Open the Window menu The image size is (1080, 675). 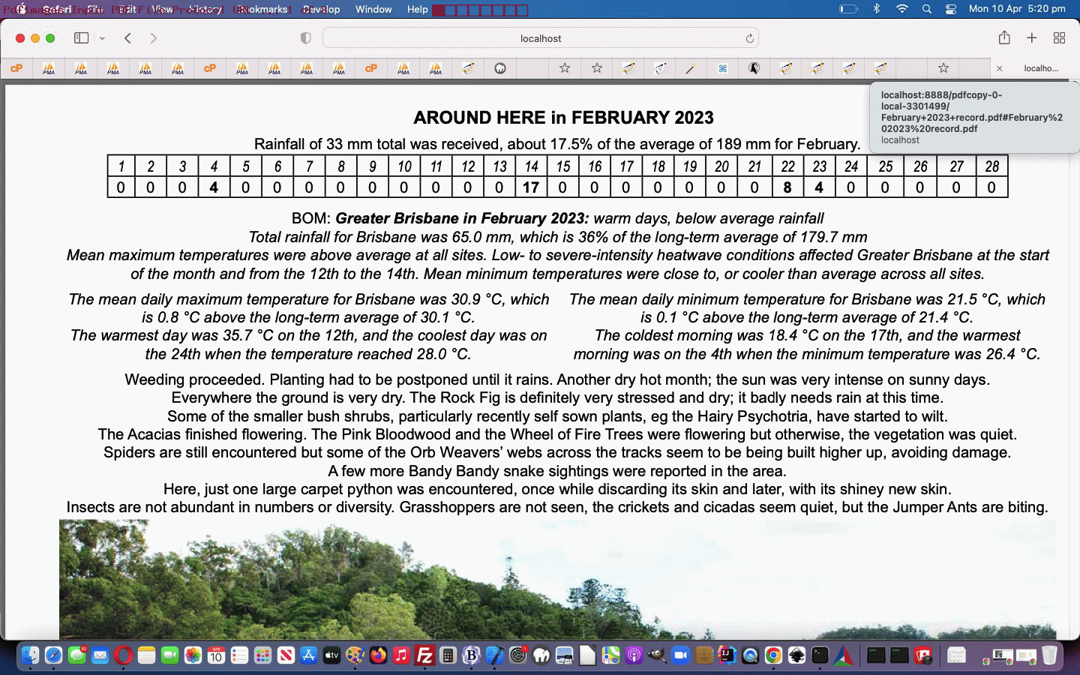(x=373, y=9)
